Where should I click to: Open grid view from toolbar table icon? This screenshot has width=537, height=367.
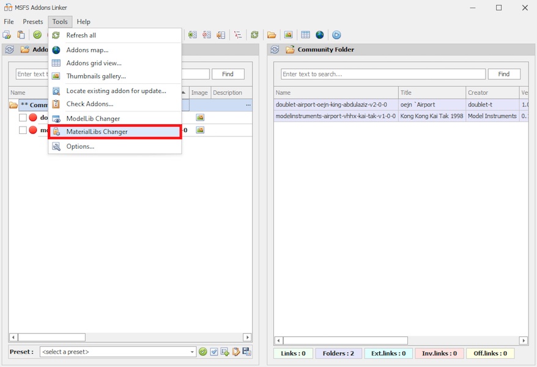coord(305,35)
